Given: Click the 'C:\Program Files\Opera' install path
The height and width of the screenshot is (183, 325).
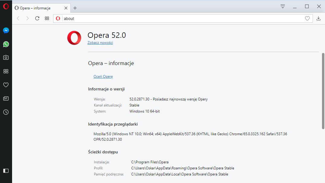Looking at the screenshot, I should (150, 162).
